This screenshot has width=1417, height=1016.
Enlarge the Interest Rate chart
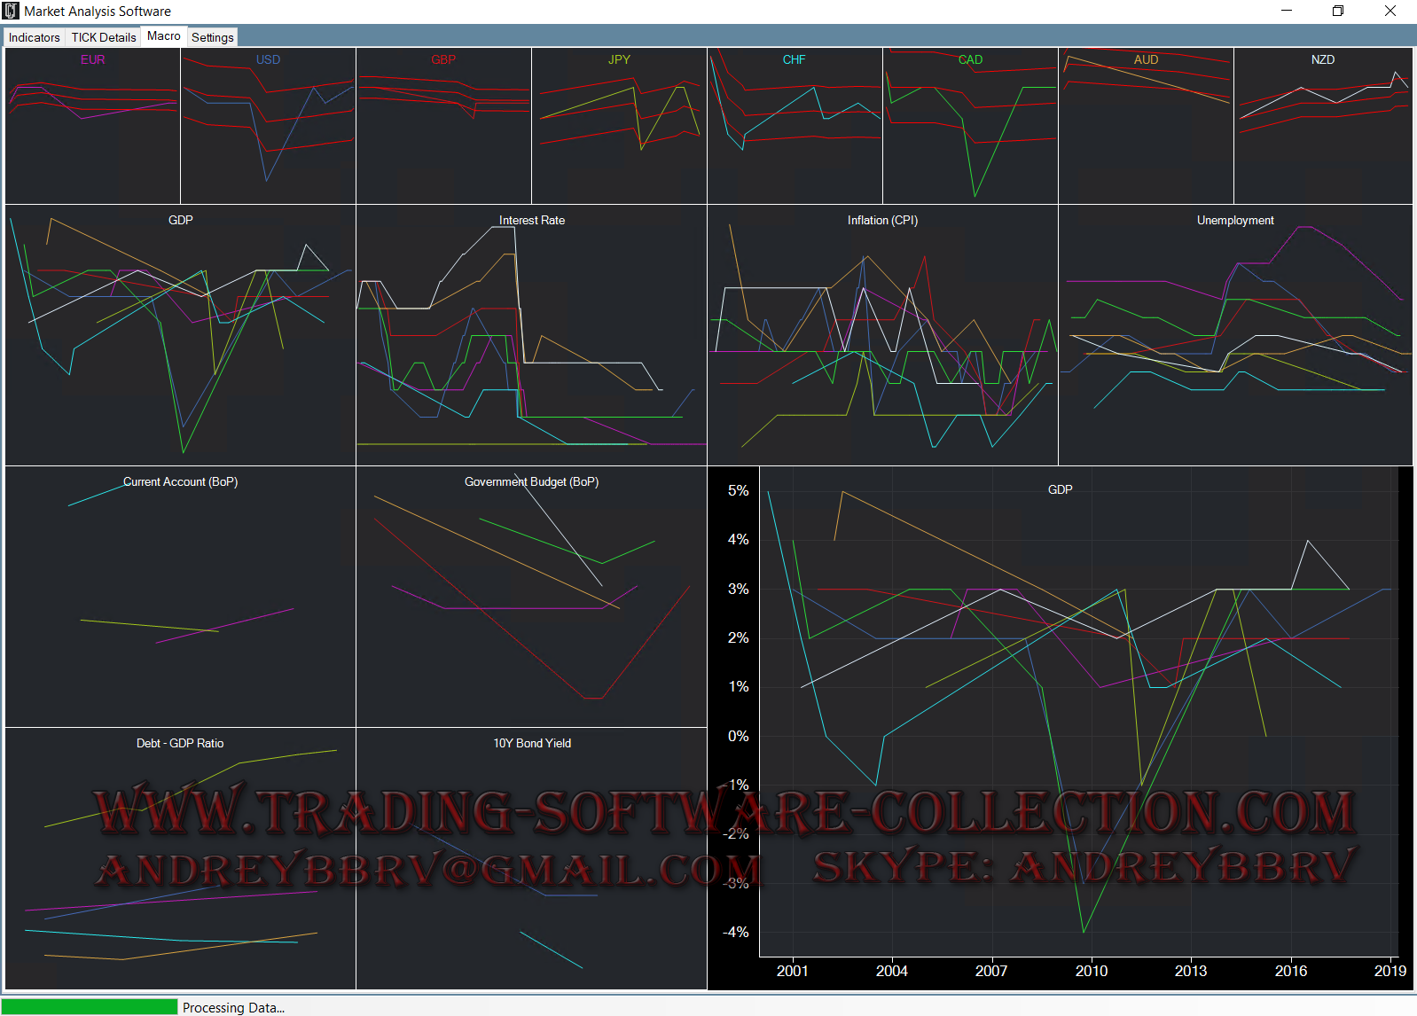point(531,335)
